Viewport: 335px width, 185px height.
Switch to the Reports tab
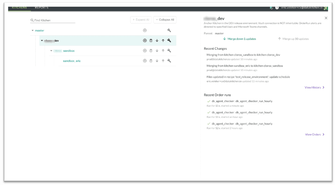42,8
